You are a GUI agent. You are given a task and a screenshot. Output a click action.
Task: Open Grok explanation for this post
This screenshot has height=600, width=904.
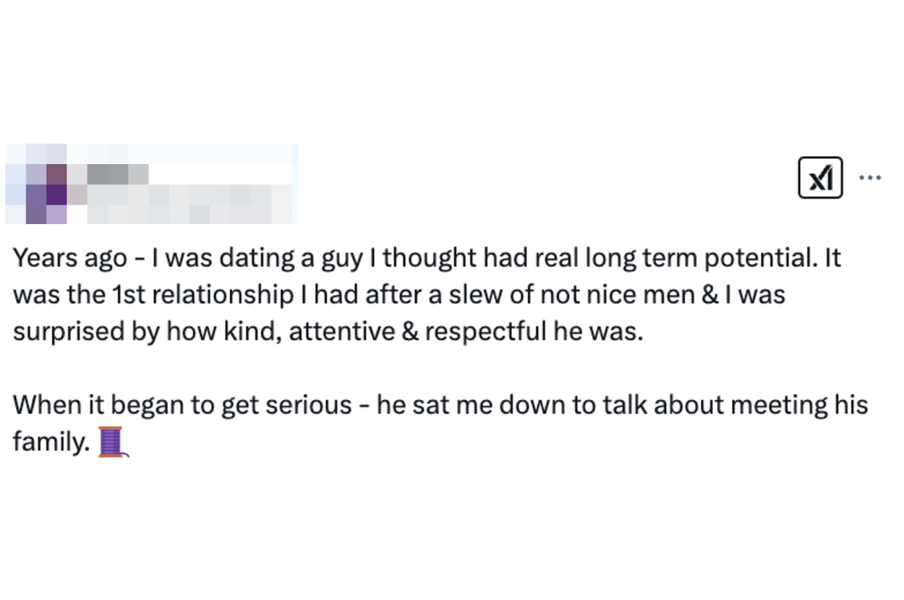pos(820,177)
